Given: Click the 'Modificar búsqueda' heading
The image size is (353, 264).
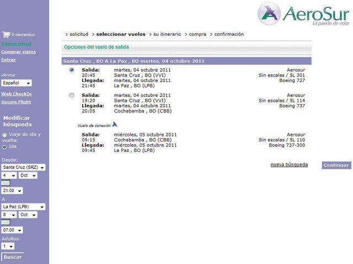Looking at the screenshot, I should coord(17,121).
